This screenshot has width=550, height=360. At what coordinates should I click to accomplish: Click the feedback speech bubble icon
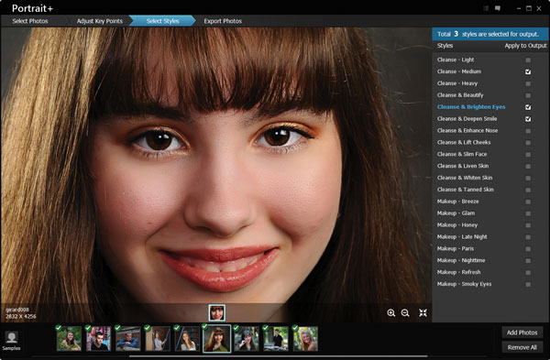[x=498, y=8]
